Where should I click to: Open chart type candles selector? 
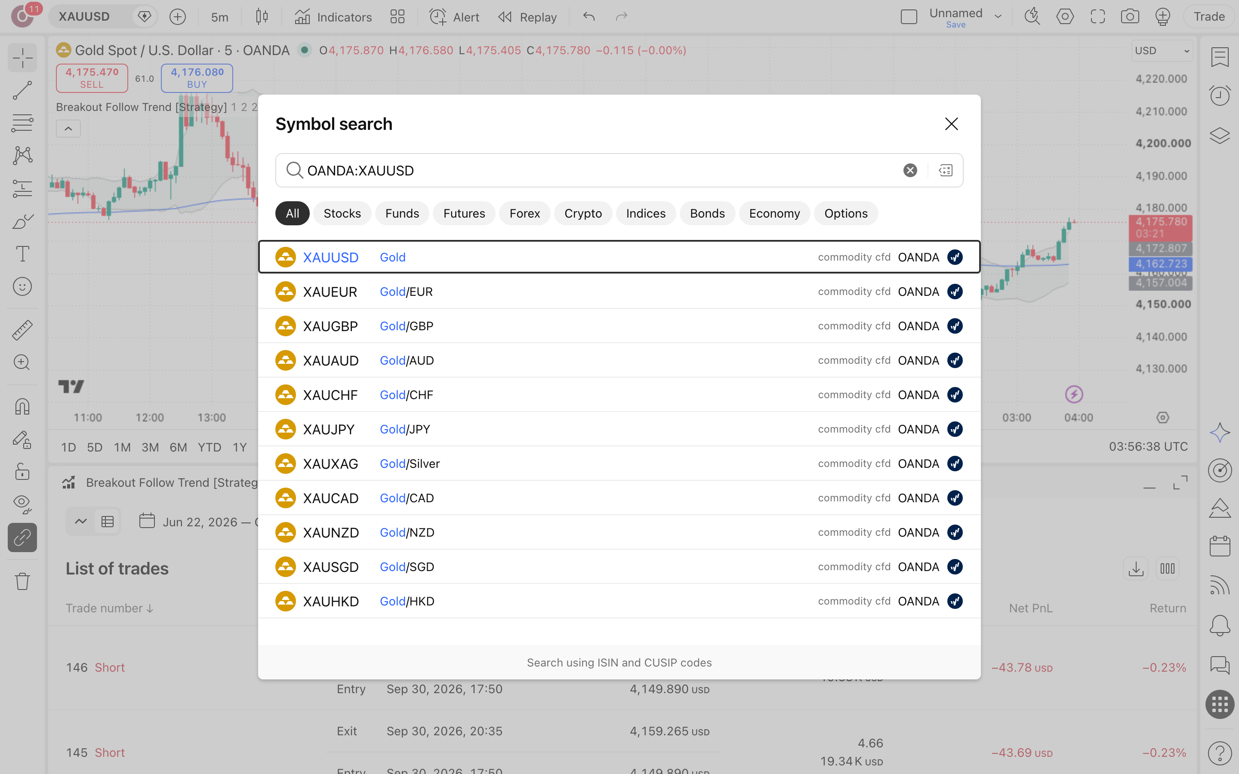262,16
